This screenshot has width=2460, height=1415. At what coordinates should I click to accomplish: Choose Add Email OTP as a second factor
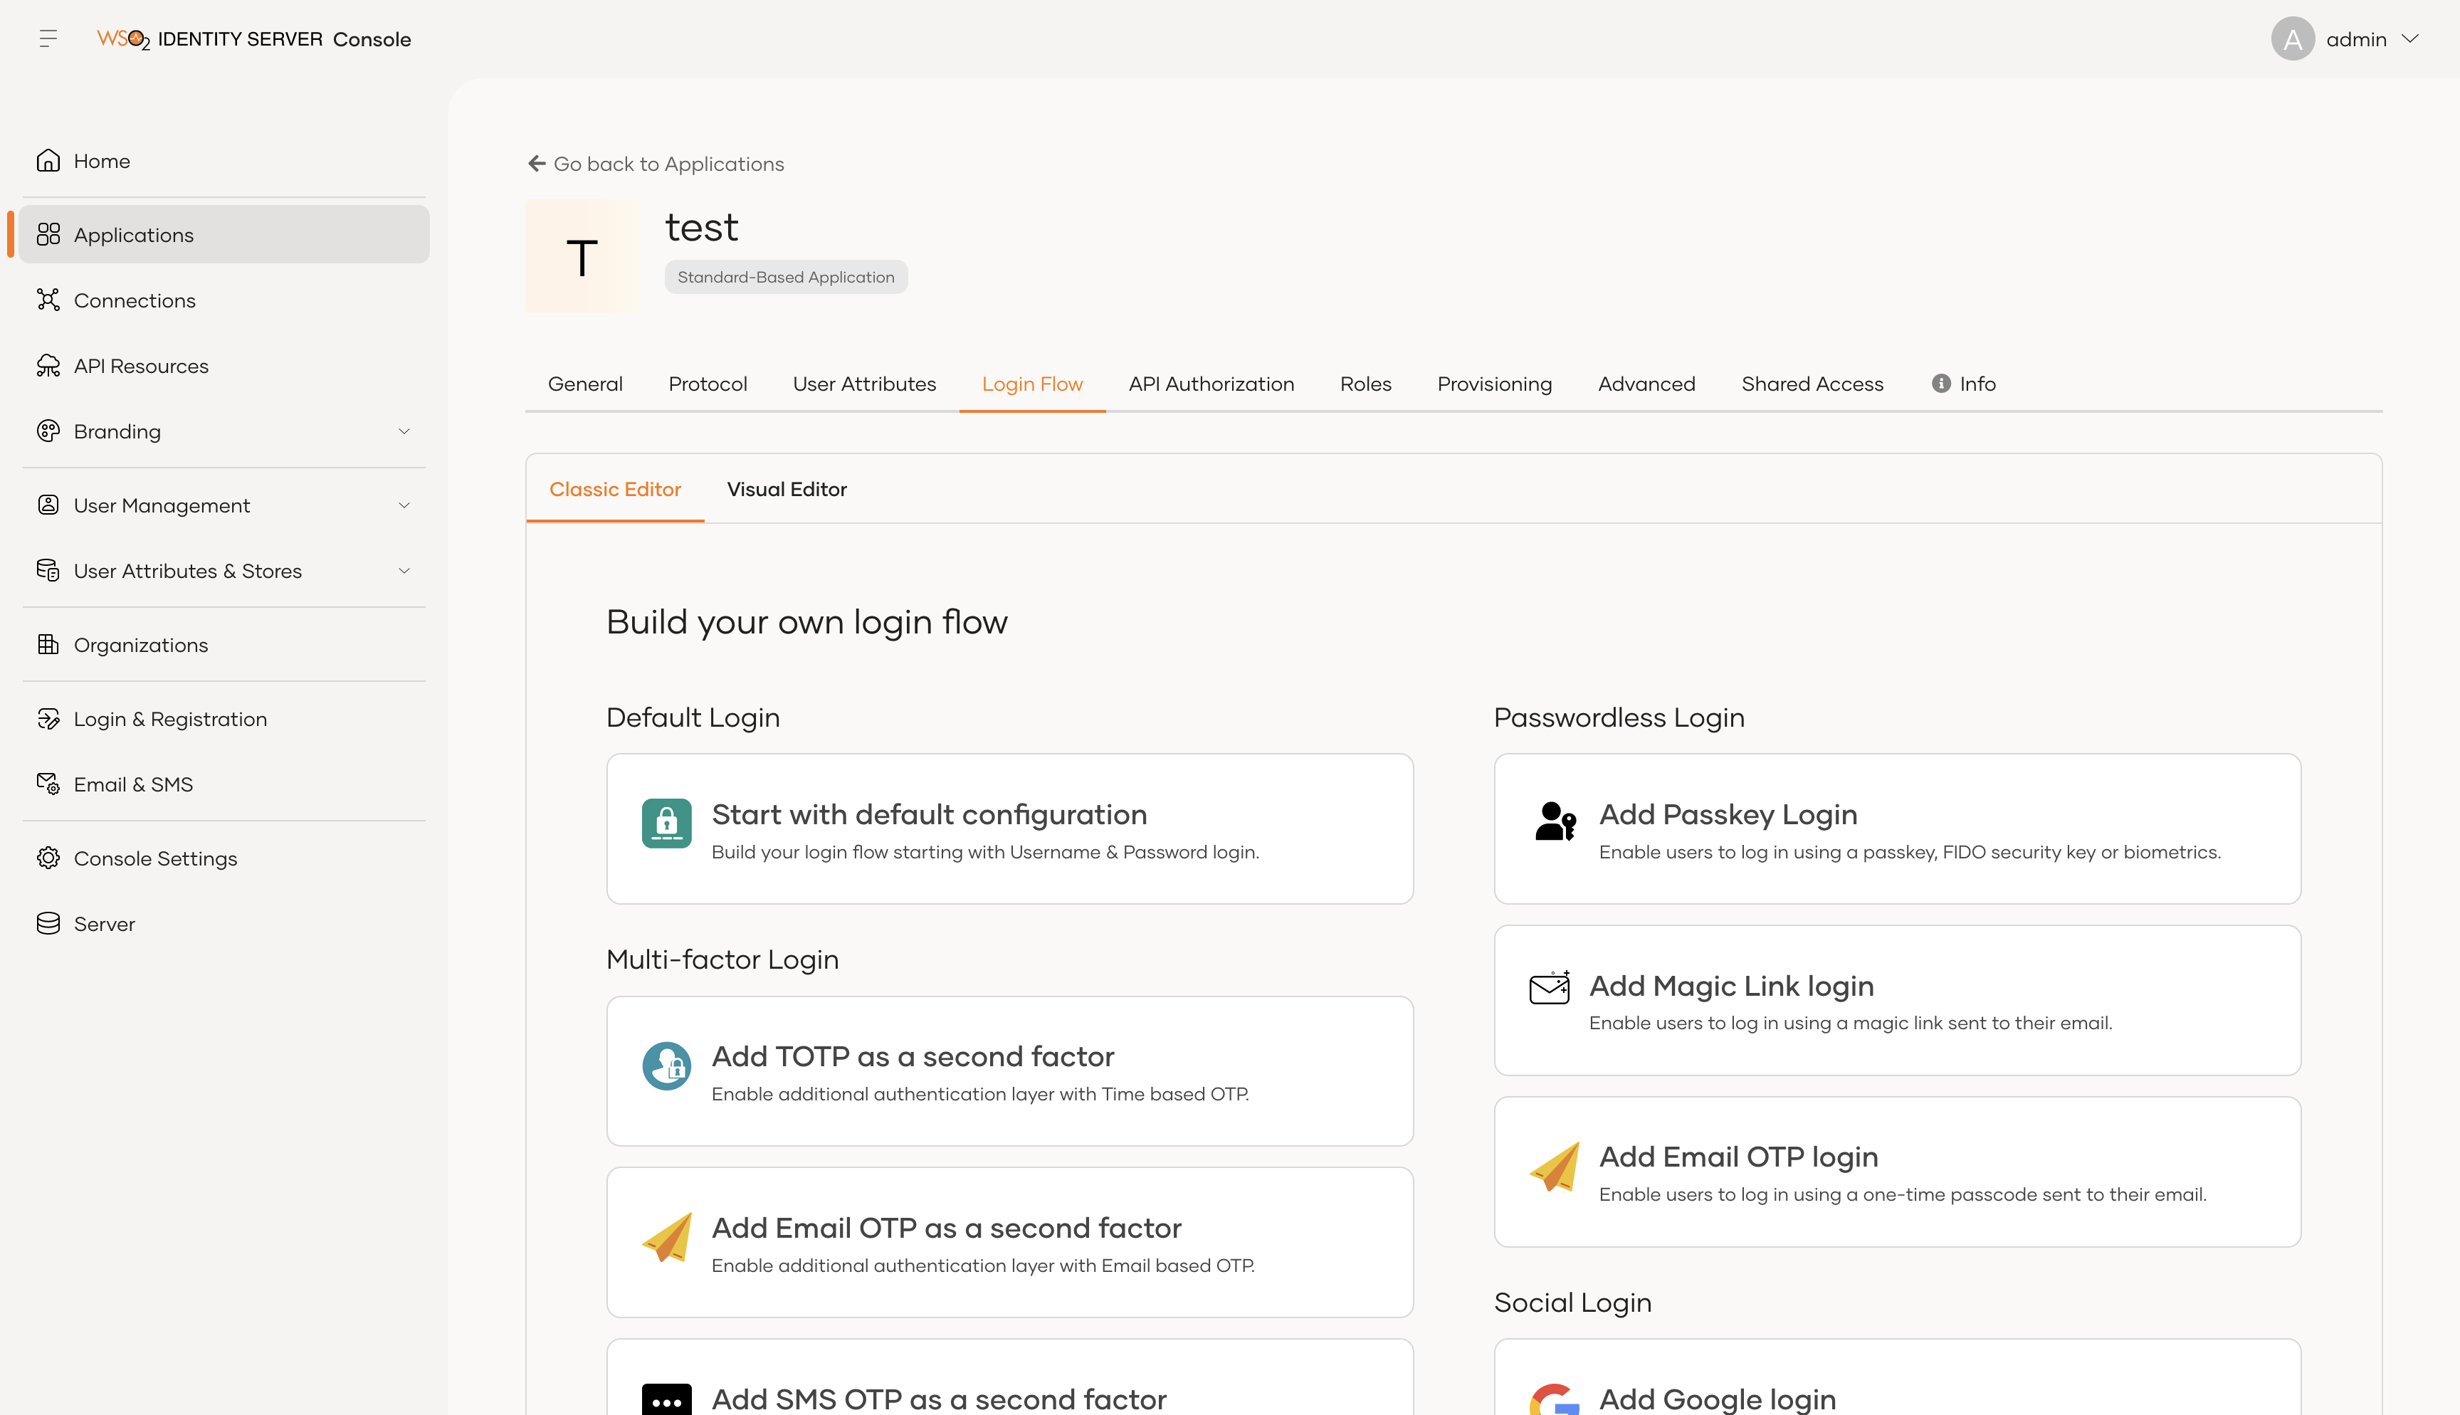pyautogui.click(x=1009, y=1242)
